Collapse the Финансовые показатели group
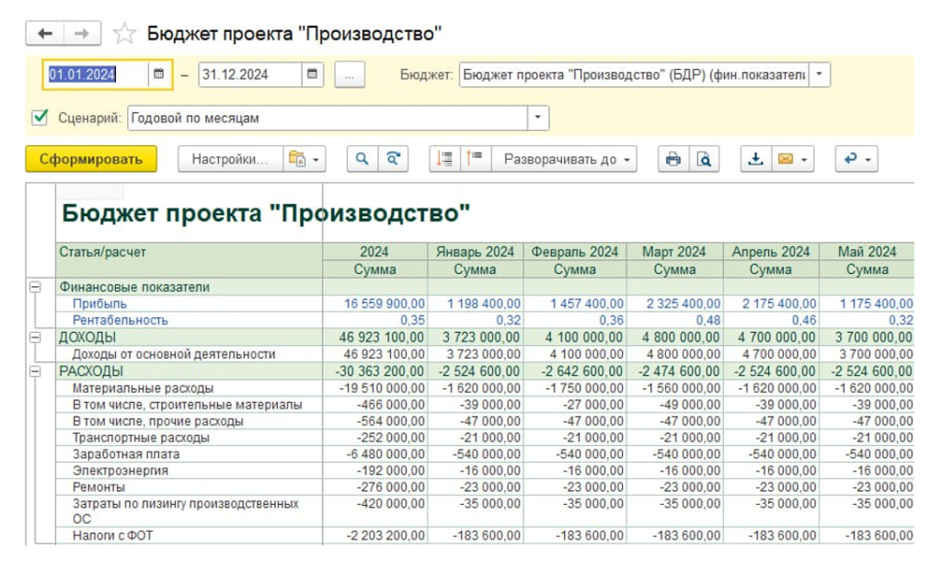The height and width of the screenshot is (562, 942). (x=36, y=287)
